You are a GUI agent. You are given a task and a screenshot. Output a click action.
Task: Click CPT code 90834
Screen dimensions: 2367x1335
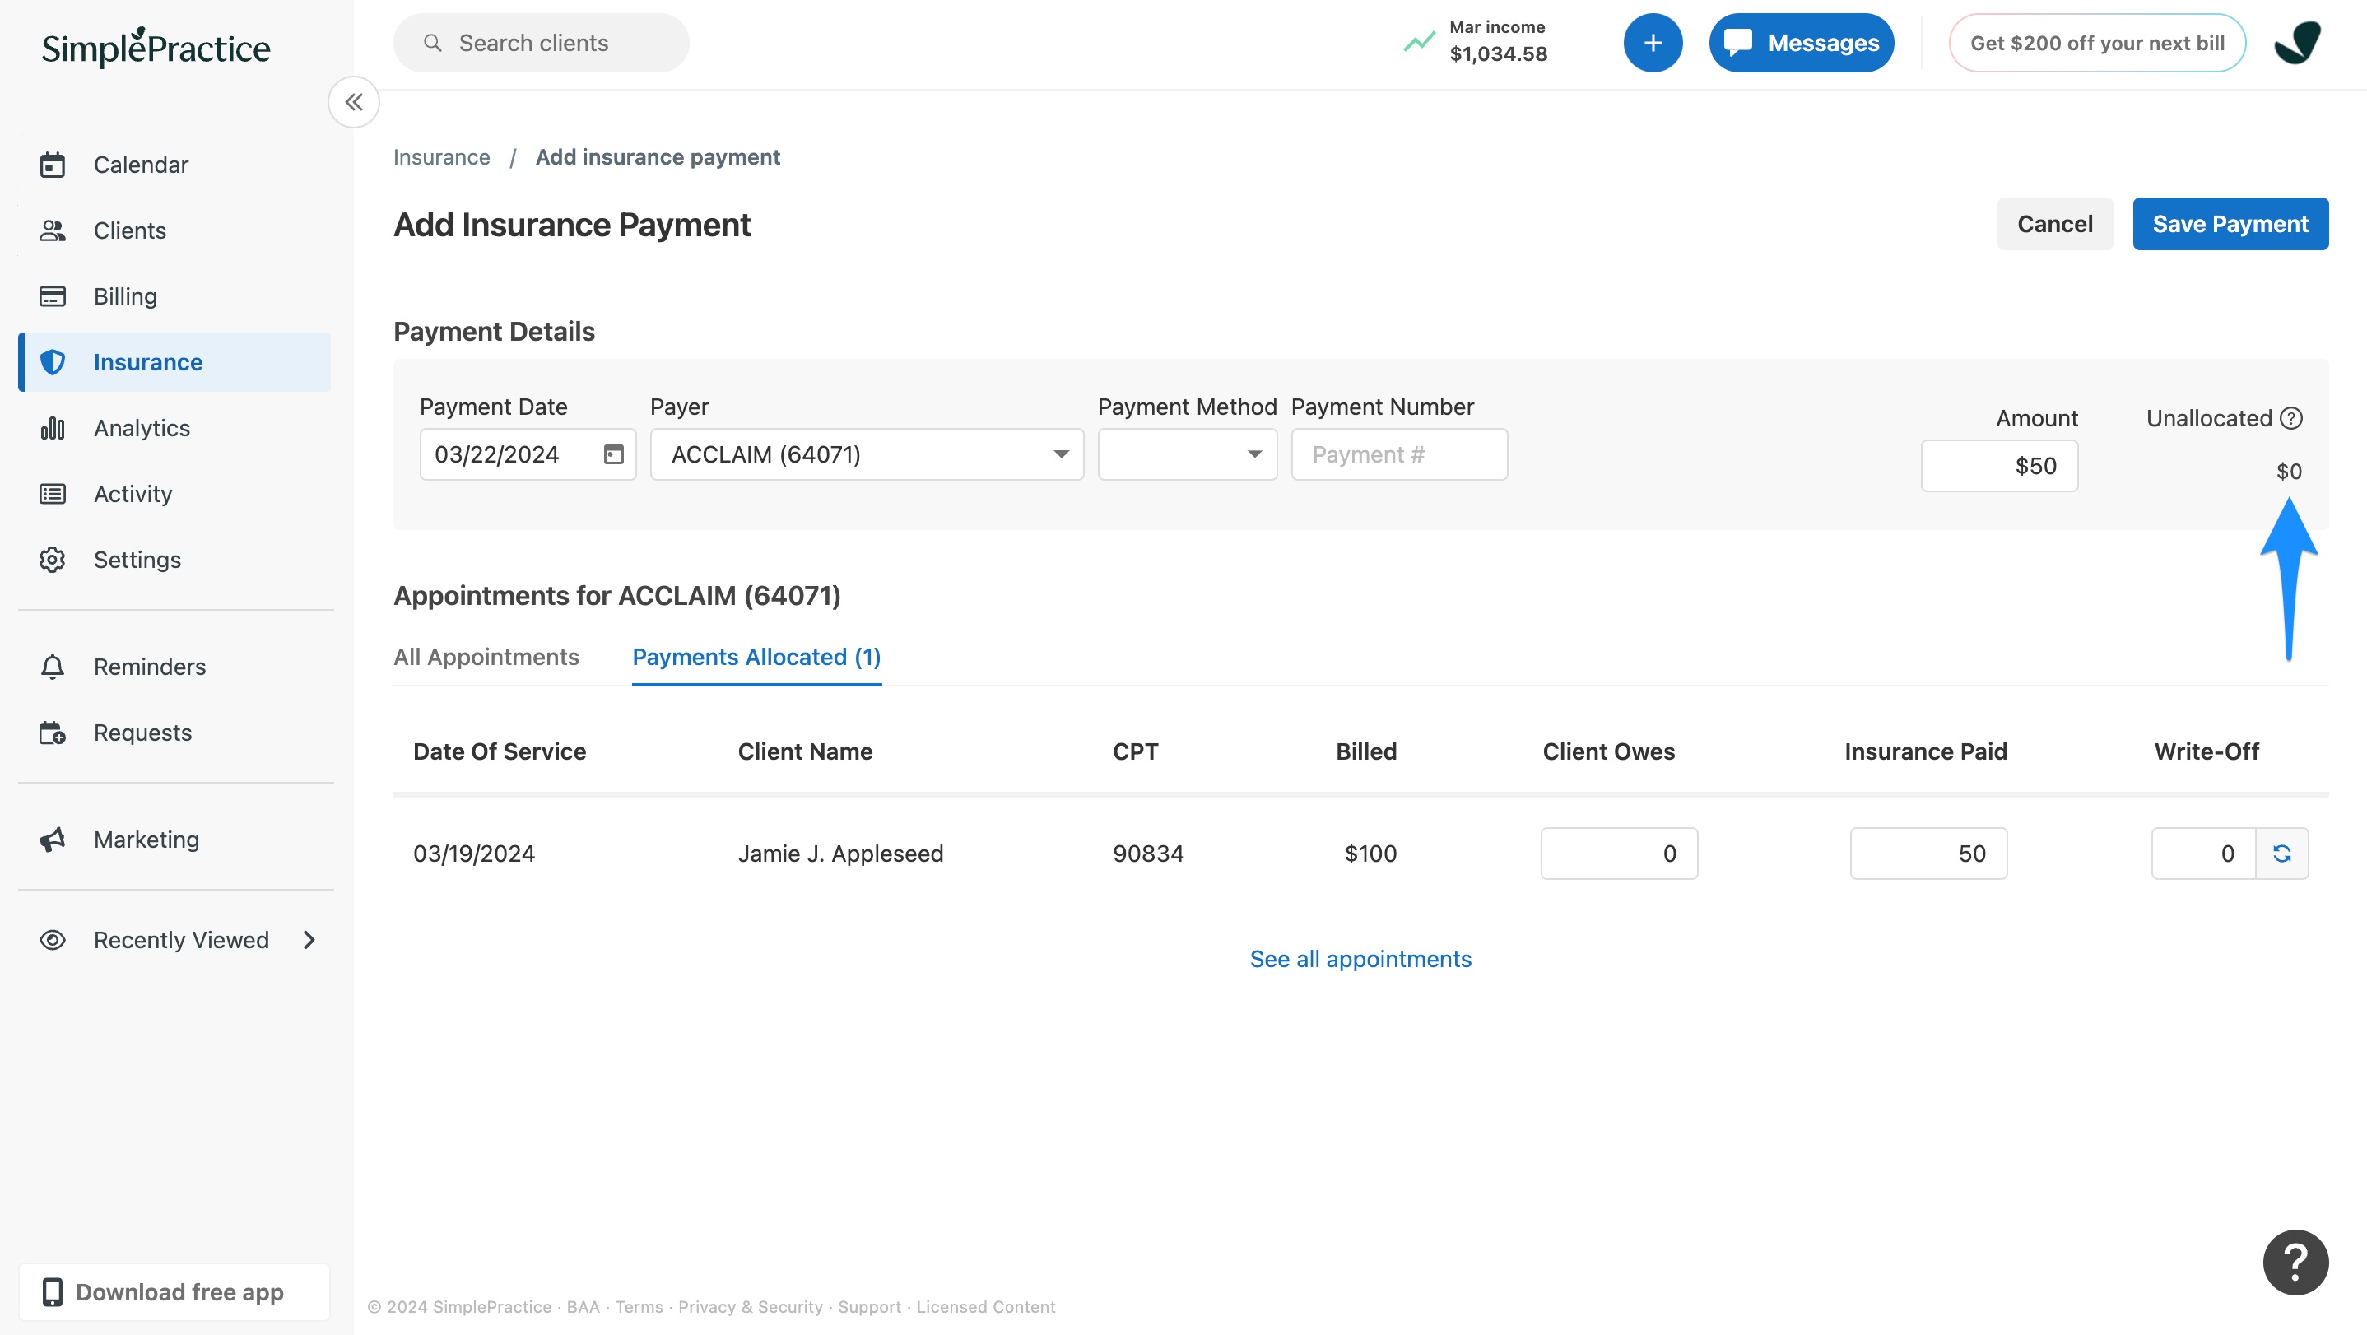[x=1147, y=854]
